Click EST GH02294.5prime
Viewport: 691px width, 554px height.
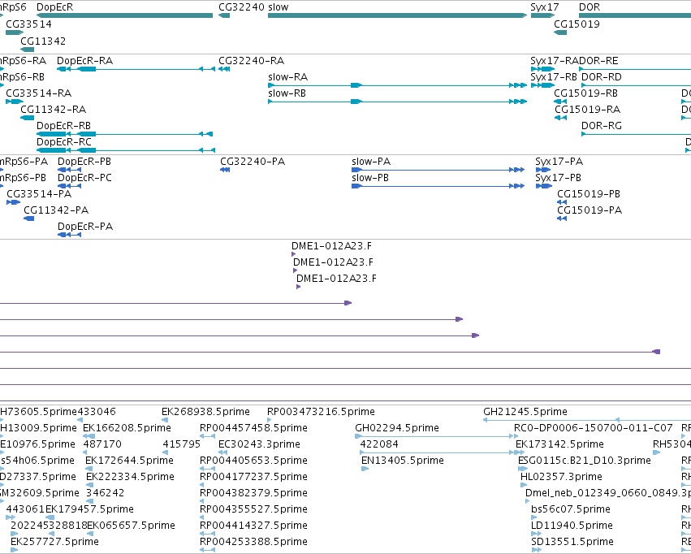point(436,436)
